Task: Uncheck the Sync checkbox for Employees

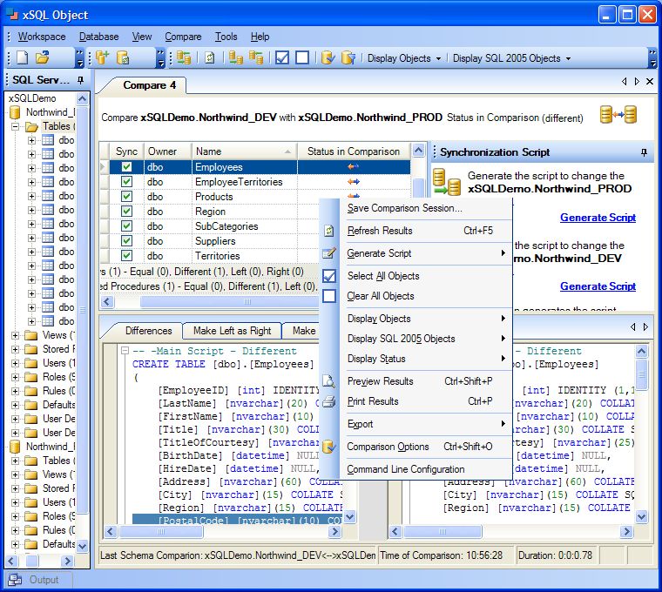Action: 127,167
